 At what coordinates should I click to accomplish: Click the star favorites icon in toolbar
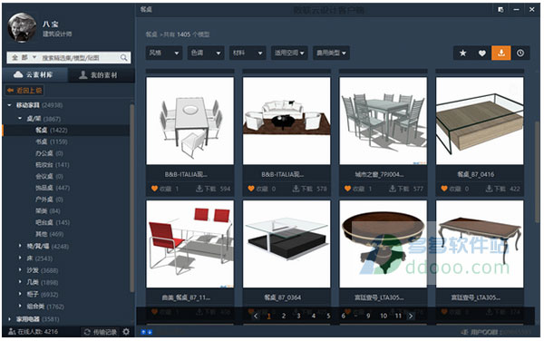(462, 54)
